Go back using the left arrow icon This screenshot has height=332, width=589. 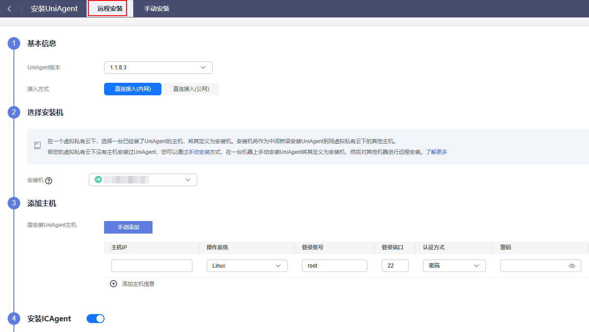click(x=9, y=9)
